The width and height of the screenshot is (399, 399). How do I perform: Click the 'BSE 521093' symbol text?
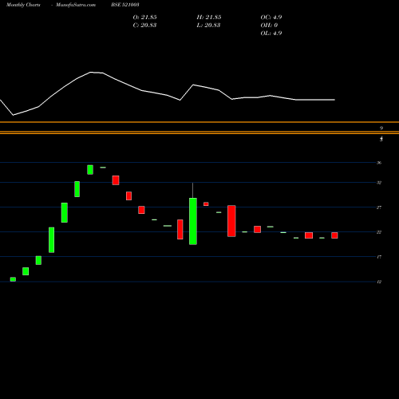[x=125, y=5]
